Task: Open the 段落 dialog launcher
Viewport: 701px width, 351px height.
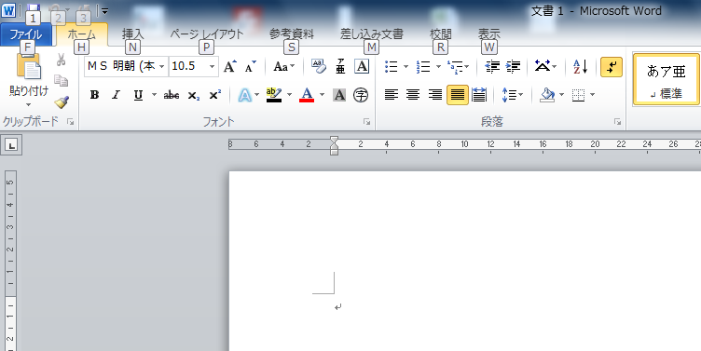Action: click(x=617, y=121)
